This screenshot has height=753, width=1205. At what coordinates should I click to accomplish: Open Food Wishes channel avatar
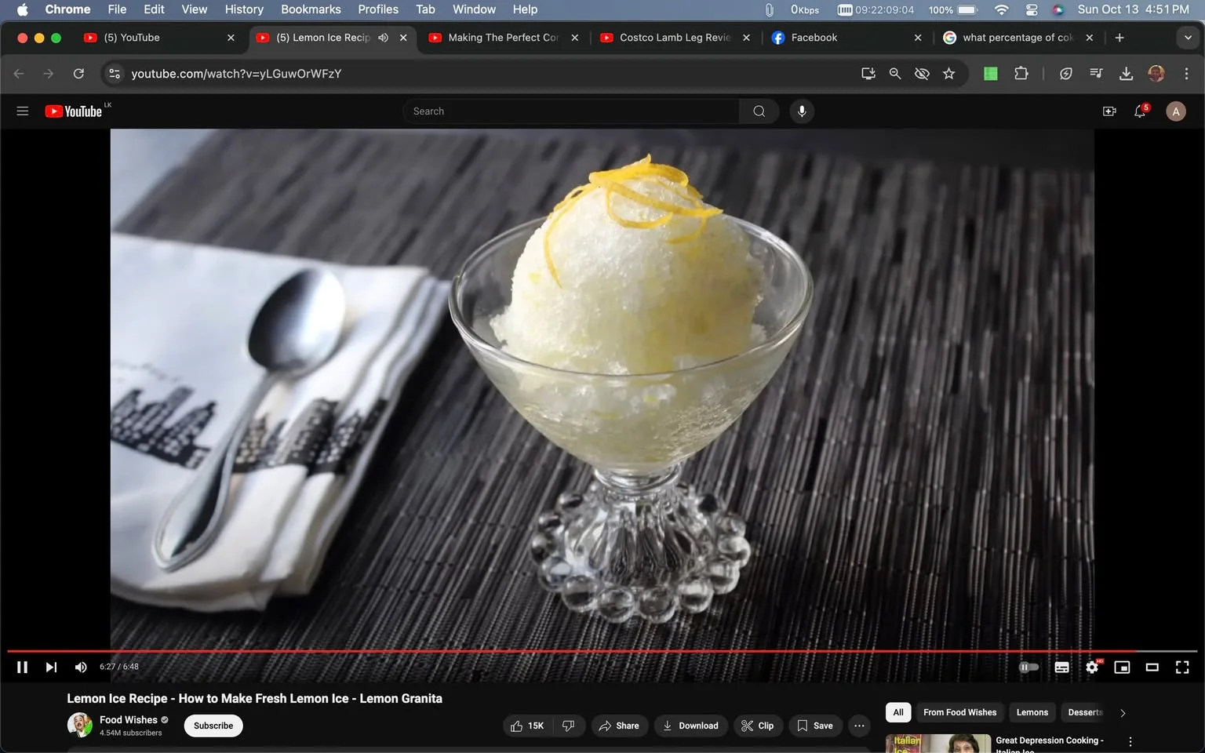(80, 725)
